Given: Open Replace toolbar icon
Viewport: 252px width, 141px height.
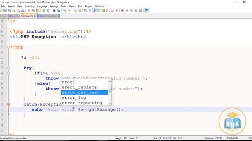Looking at the screenshot, I should coord(59,11).
